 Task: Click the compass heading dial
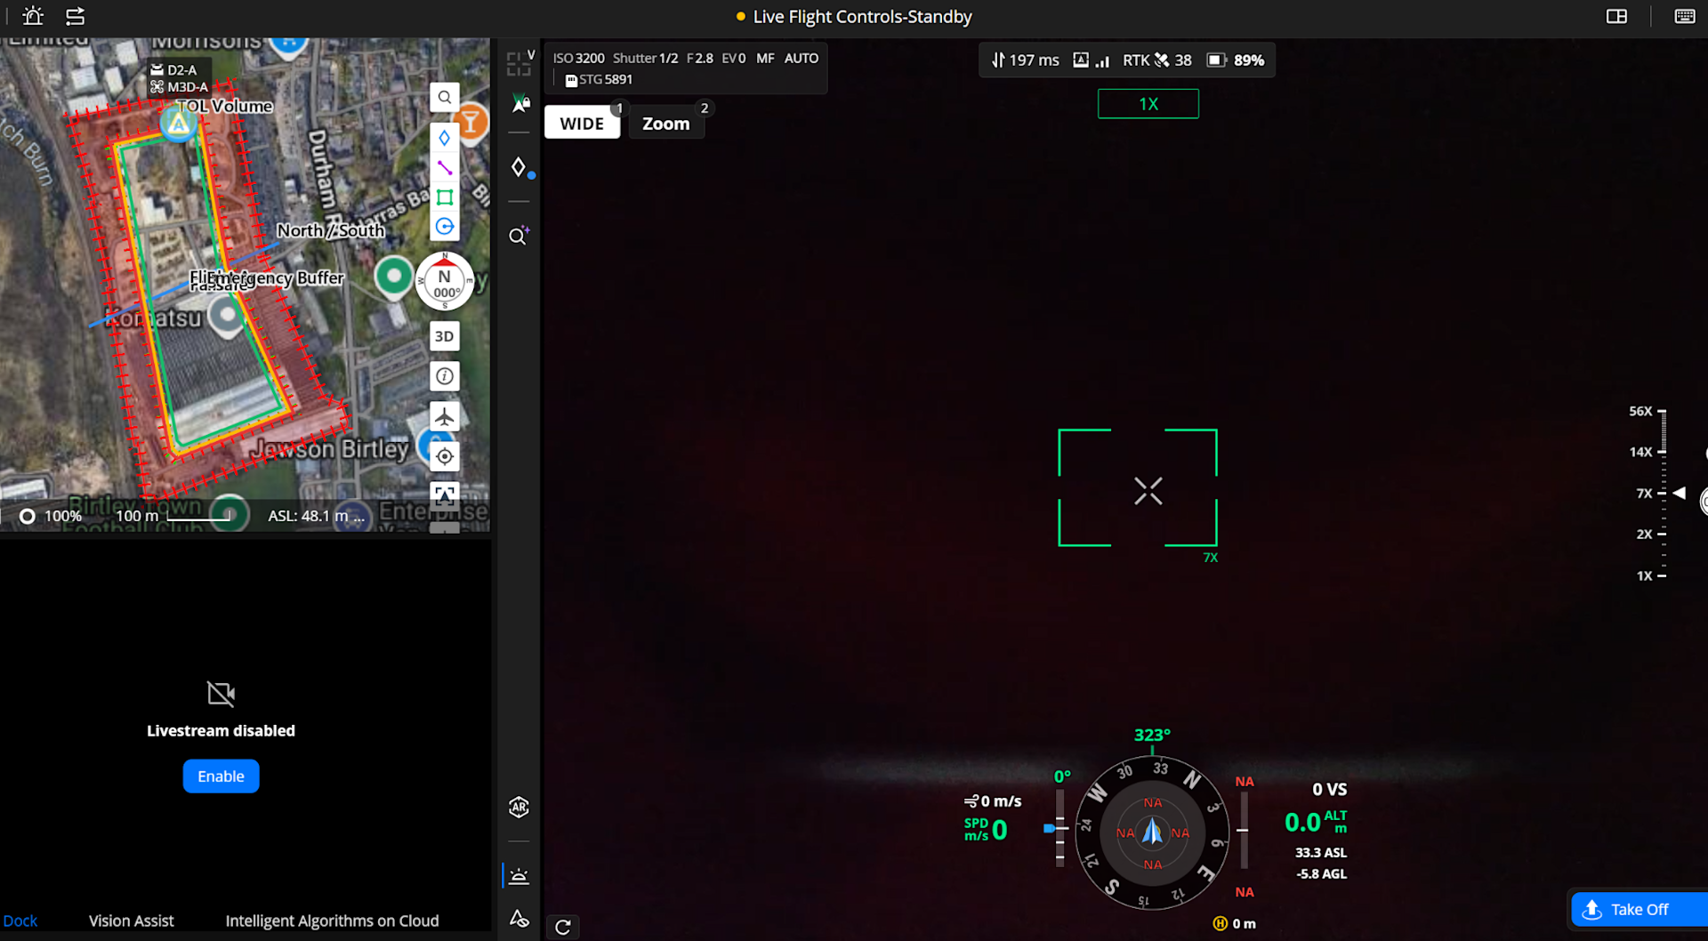click(x=1152, y=832)
